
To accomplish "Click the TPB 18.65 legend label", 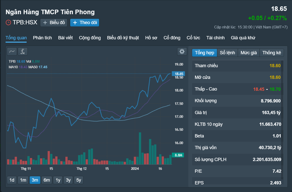I will tap(17, 61).
